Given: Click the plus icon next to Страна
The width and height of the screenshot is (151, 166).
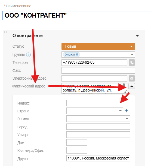Looking at the screenshot, I should [x=127, y=111].
